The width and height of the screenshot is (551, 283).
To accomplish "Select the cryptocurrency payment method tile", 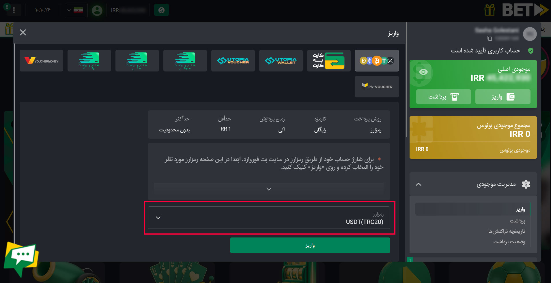I will 377,61.
